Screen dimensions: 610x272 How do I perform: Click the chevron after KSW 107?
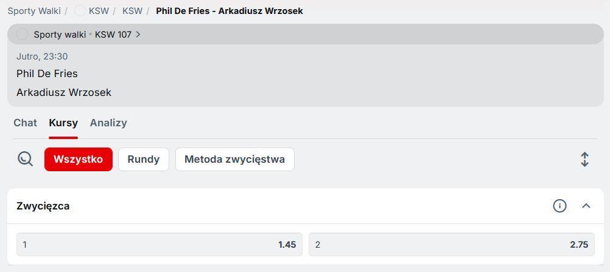pyautogui.click(x=138, y=35)
